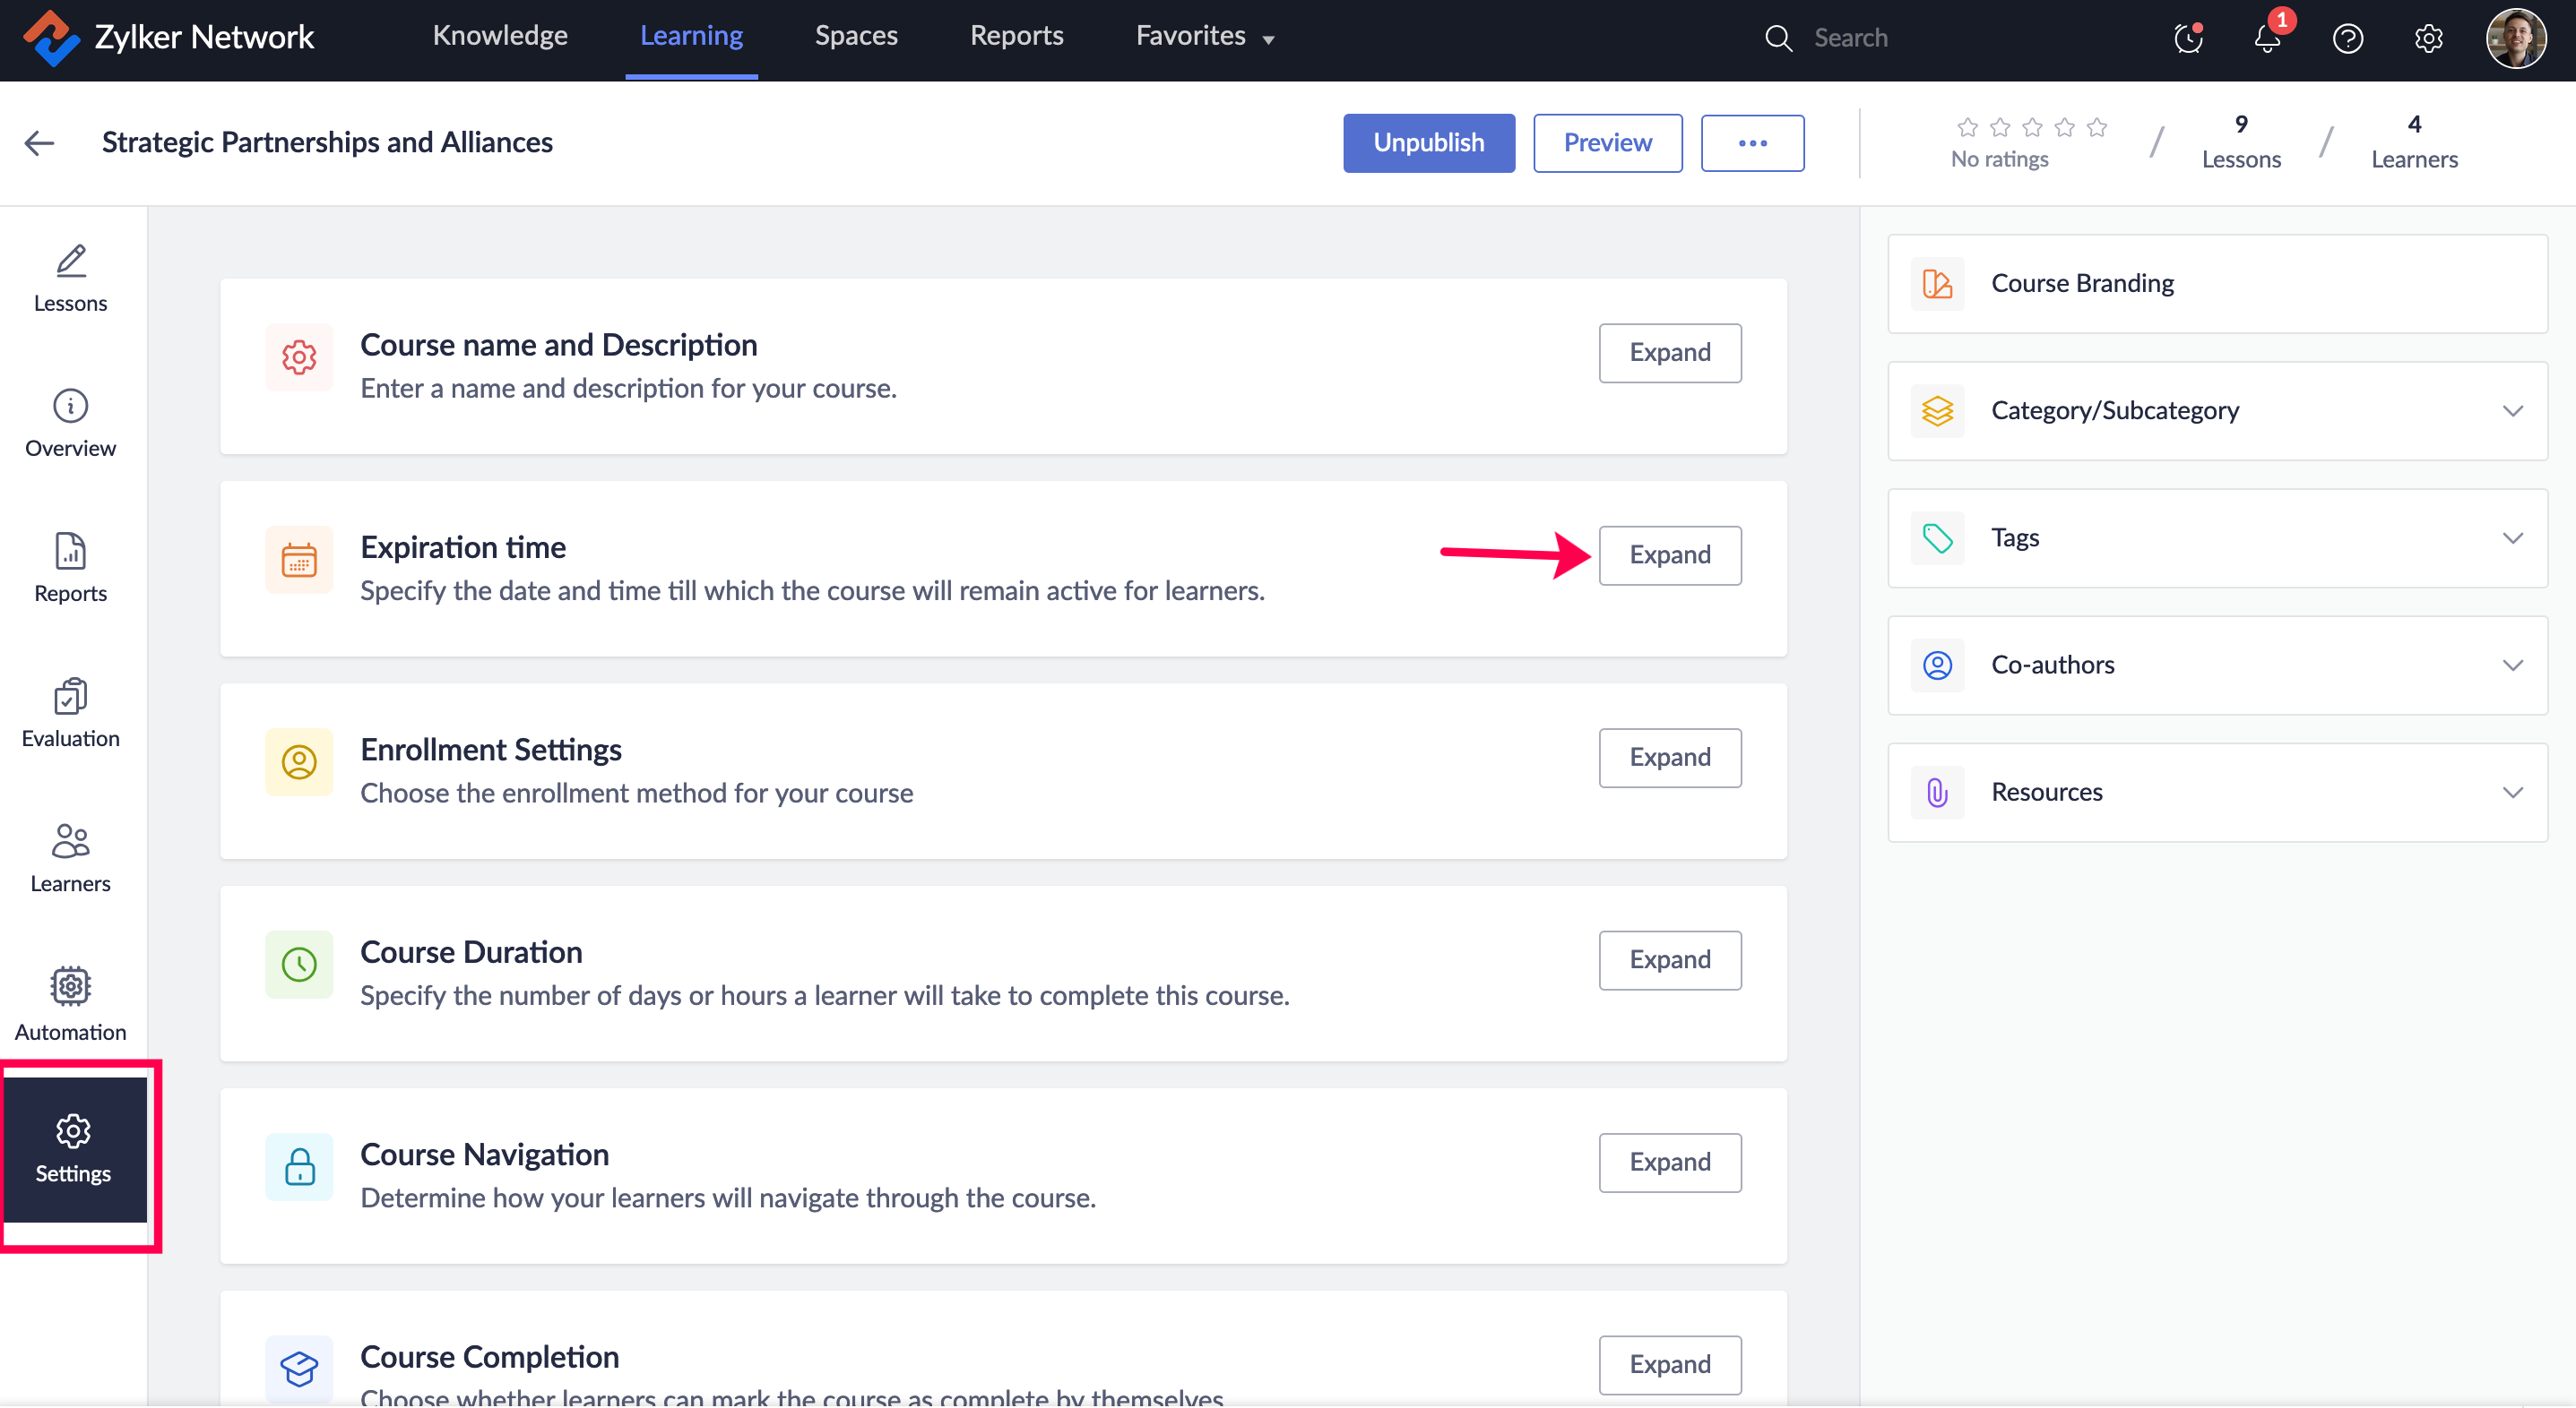Open the Spaces tab
Screen dimensions: 2576x1408
(x=856, y=36)
